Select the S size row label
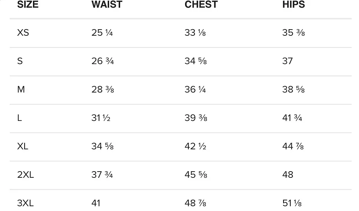Viewport: 359px width, 211px height. tap(20, 61)
